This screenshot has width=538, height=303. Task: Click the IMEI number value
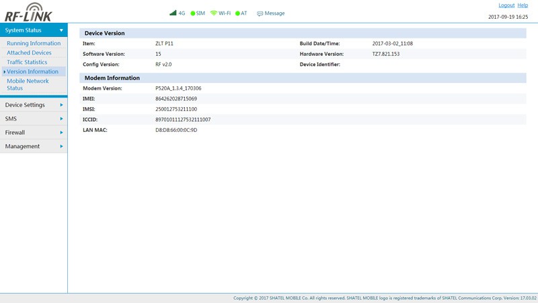(176, 99)
